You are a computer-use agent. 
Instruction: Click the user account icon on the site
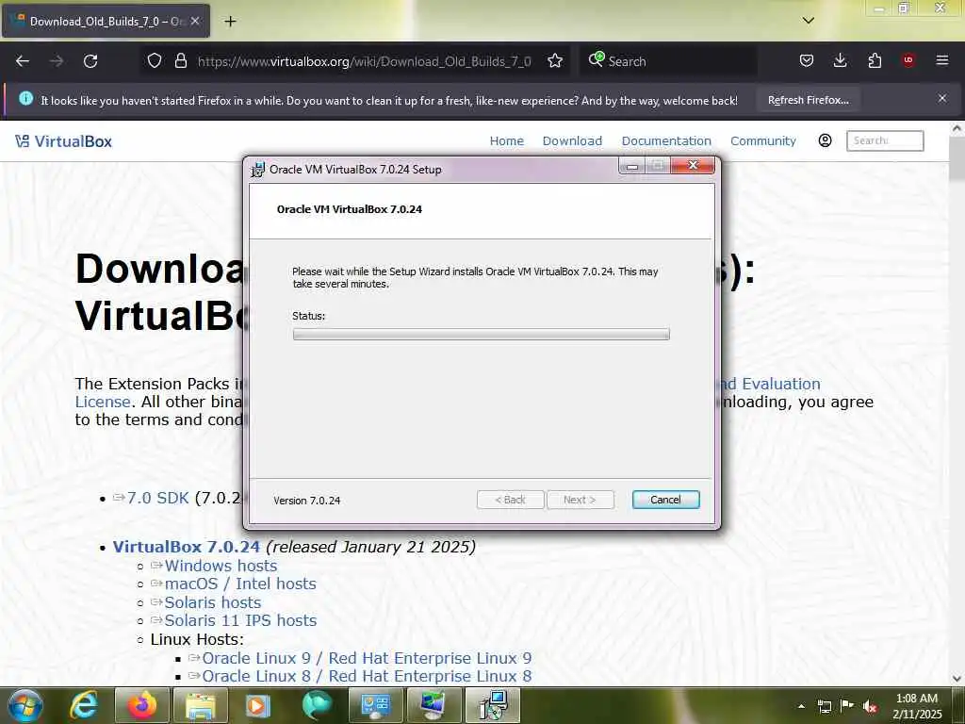pos(826,140)
